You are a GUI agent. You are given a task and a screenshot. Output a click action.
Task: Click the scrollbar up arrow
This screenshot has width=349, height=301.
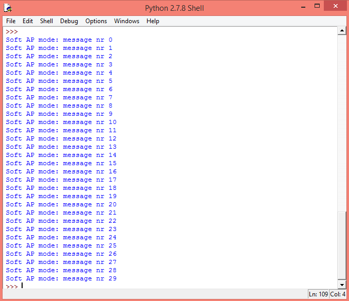tap(342, 31)
